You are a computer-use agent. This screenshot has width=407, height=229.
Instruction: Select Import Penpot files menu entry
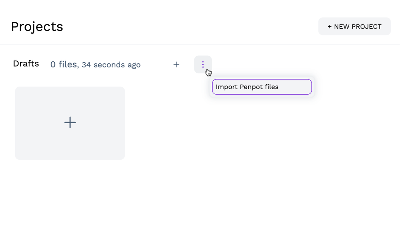click(262, 87)
